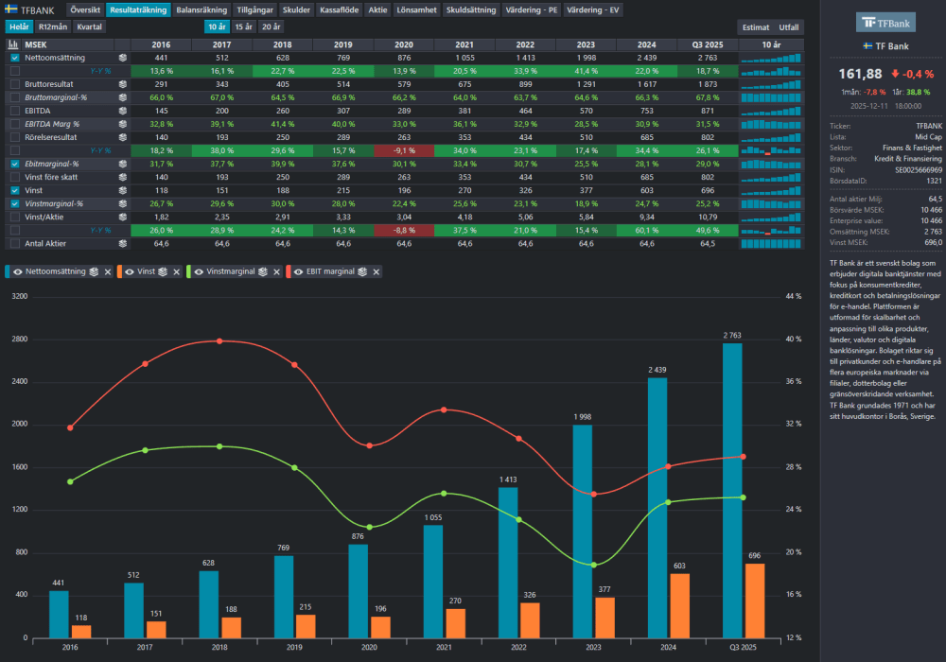Check the EBITDA checkbox
946x662 pixels.
pyautogui.click(x=15, y=111)
